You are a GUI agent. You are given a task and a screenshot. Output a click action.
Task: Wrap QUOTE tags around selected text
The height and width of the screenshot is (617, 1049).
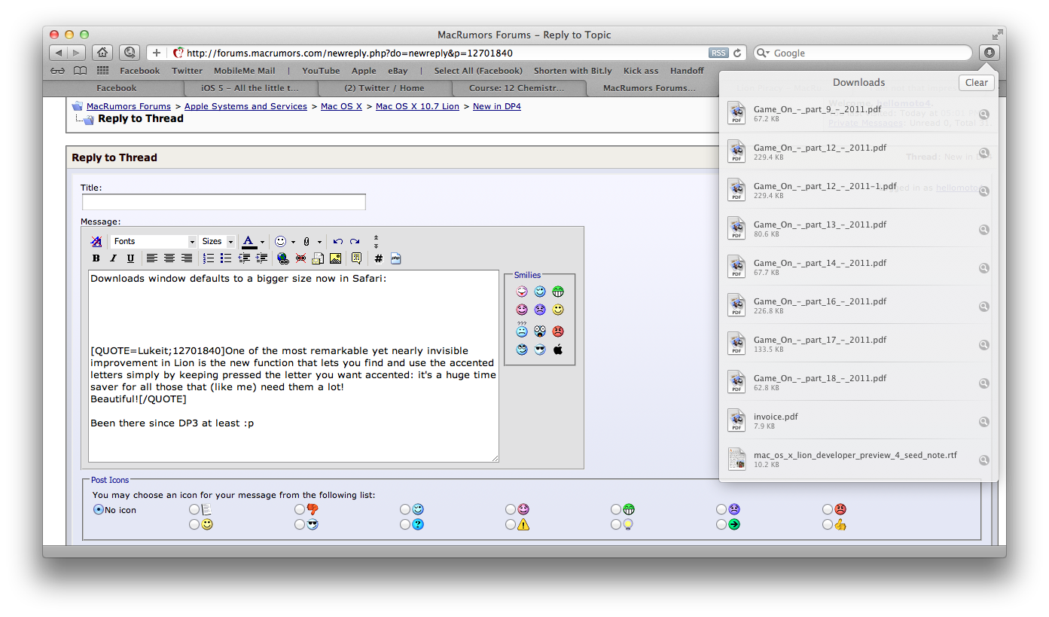tap(356, 258)
